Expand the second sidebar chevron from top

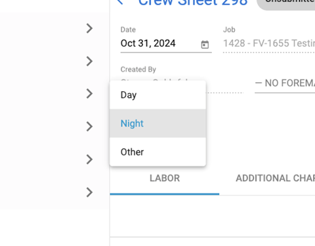tap(89, 61)
